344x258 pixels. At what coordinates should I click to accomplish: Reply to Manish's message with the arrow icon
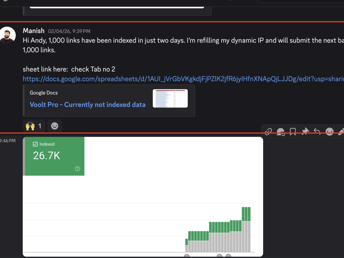[317, 131]
